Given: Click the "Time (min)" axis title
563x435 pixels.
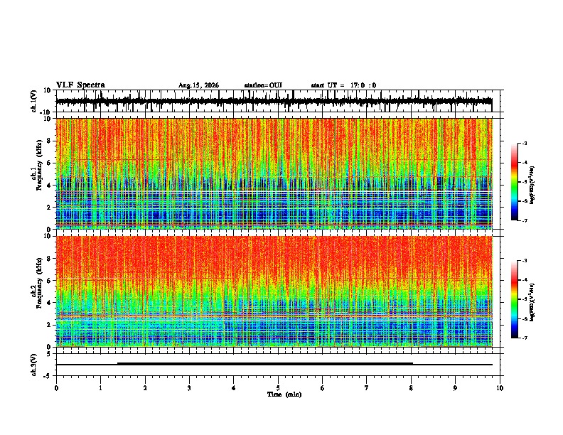Looking at the screenshot, I should click(284, 394).
